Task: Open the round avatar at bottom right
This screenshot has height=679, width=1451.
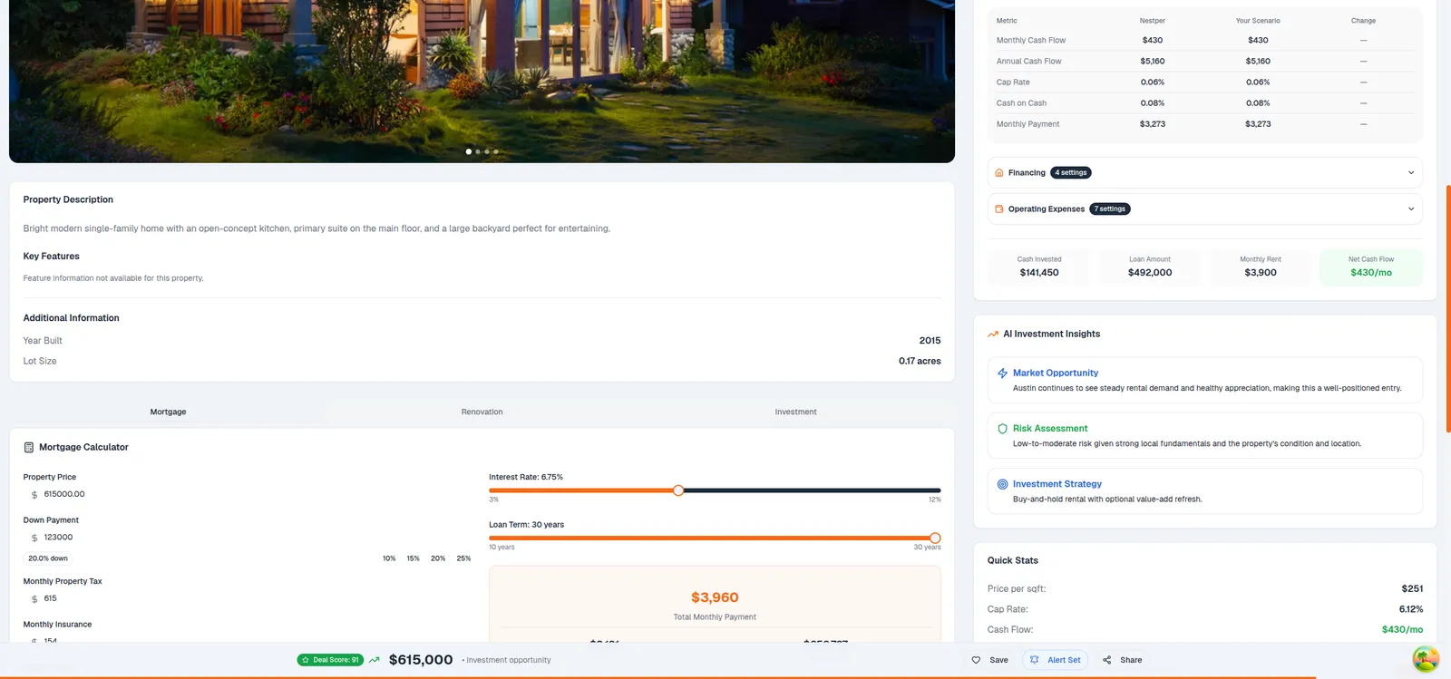Action: [1426, 659]
